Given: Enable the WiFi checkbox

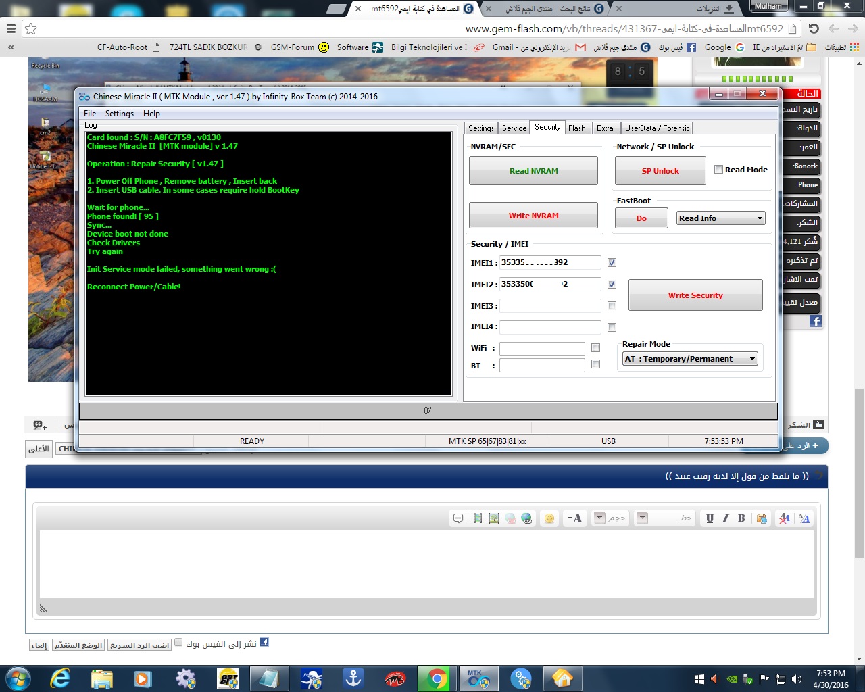Looking at the screenshot, I should (595, 348).
